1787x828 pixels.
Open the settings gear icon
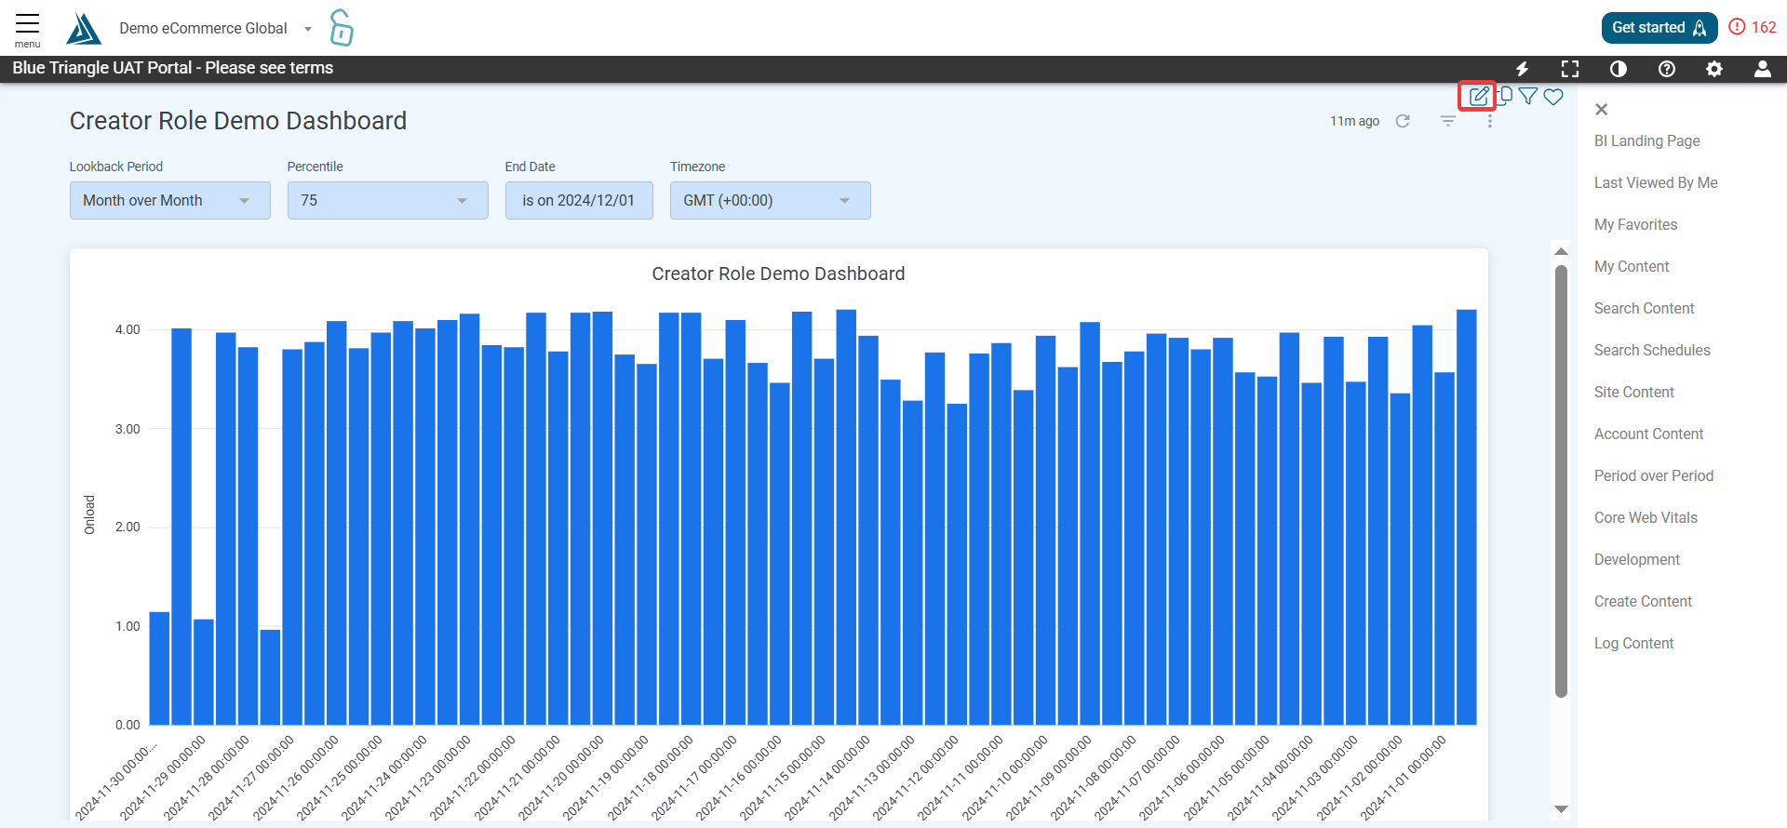pos(1714,69)
